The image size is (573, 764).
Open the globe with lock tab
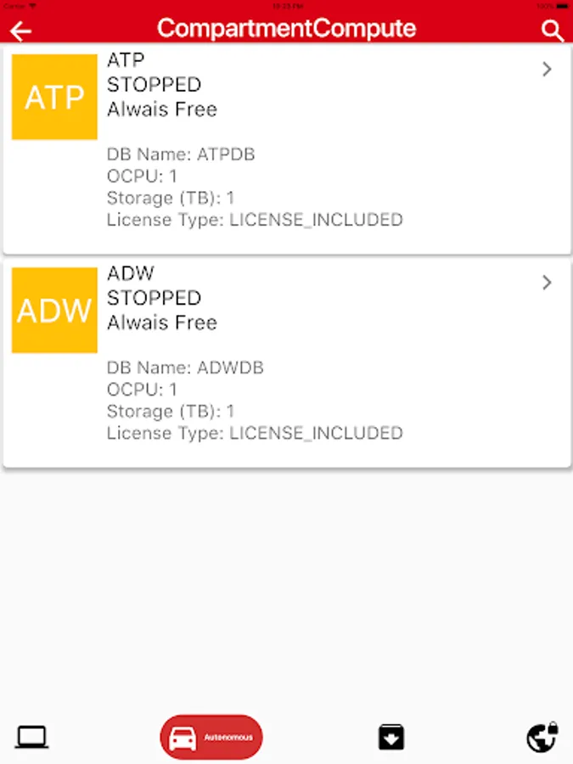coord(542,737)
